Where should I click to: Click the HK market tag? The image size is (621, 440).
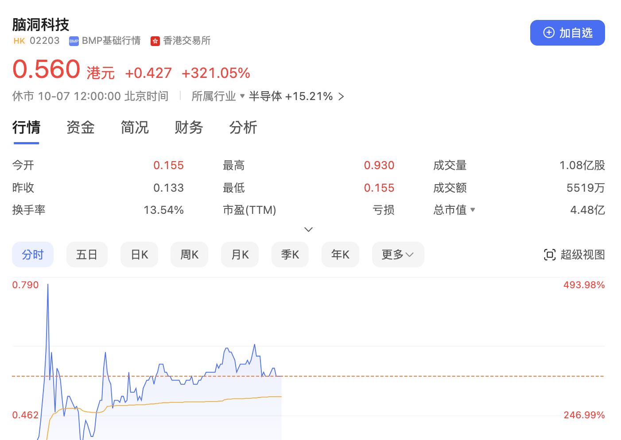click(19, 41)
